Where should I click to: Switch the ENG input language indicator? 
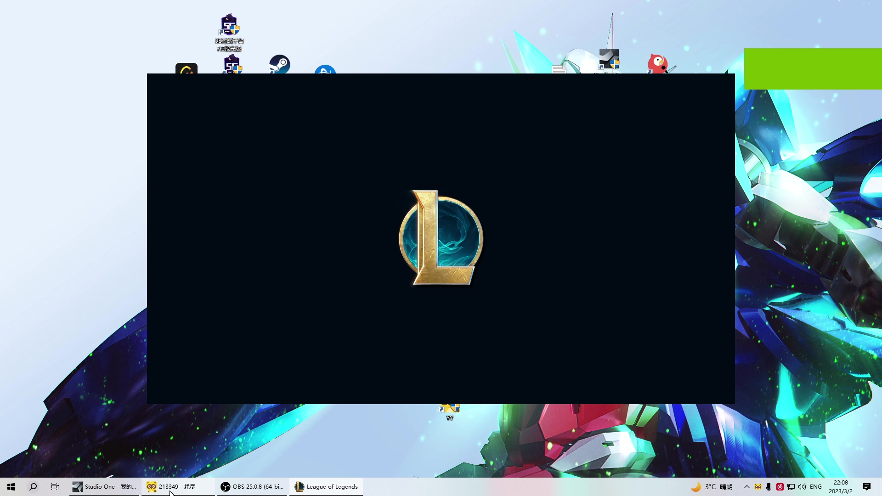pyautogui.click(x=816, y=487)
